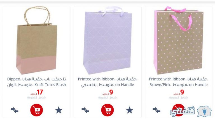Open the purple geometric gift bag image
The image size is (215, 120).
coord(107,40)
